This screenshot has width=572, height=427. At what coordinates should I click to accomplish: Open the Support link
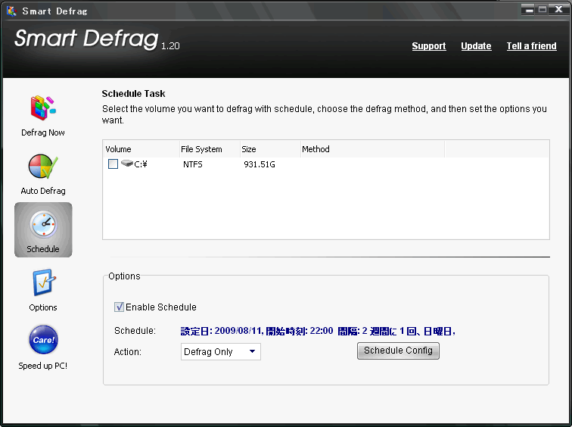428,46
